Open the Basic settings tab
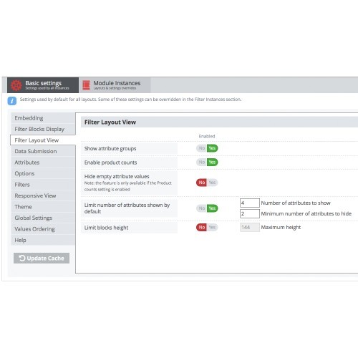 click(x=43, y=85)
